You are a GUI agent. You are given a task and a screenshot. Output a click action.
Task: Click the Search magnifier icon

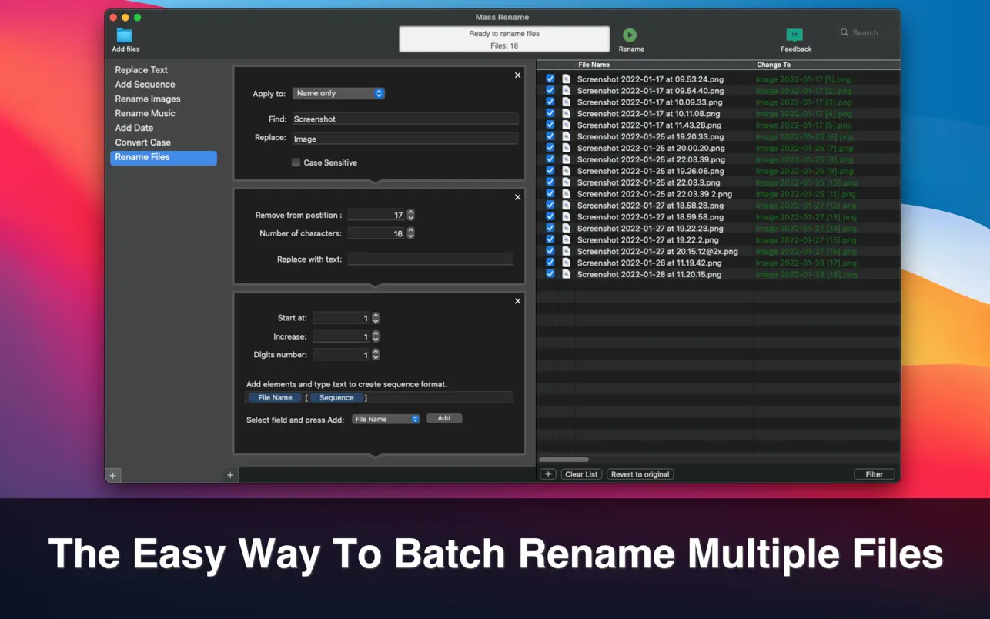click(x=845, y=33)
